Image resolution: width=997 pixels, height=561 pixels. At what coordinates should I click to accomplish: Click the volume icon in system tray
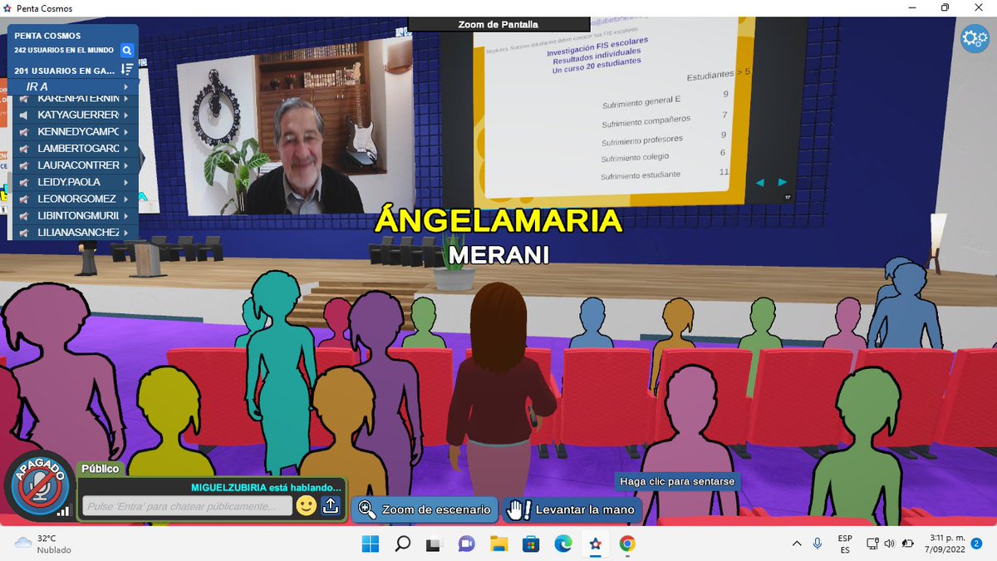(890, 544)
